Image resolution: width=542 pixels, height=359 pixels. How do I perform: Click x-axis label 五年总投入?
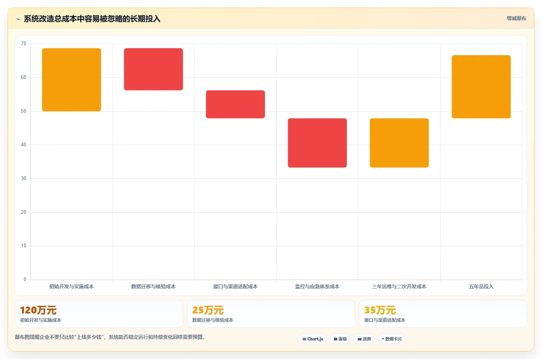tap(481, 286)
